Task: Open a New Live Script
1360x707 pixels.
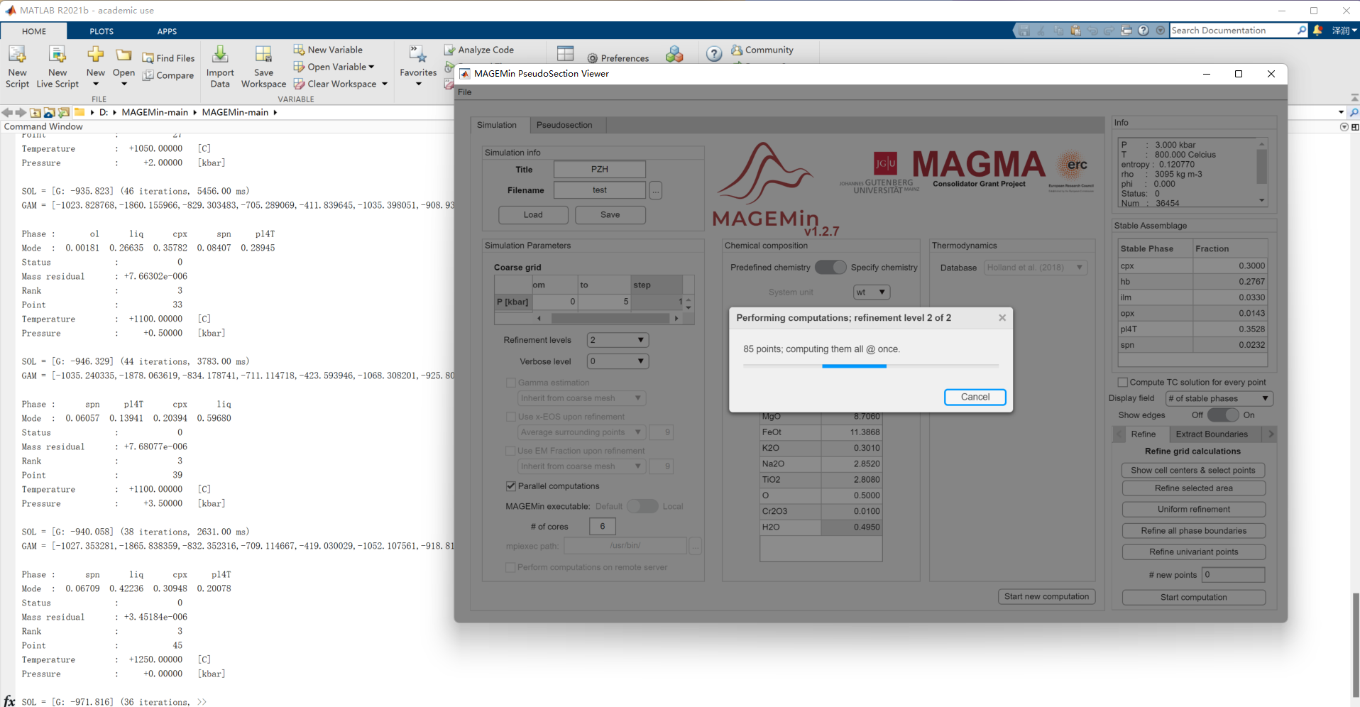Action: tap(57, 66)
